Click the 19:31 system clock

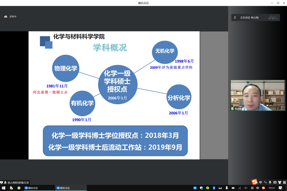click(x=272, y=188)
